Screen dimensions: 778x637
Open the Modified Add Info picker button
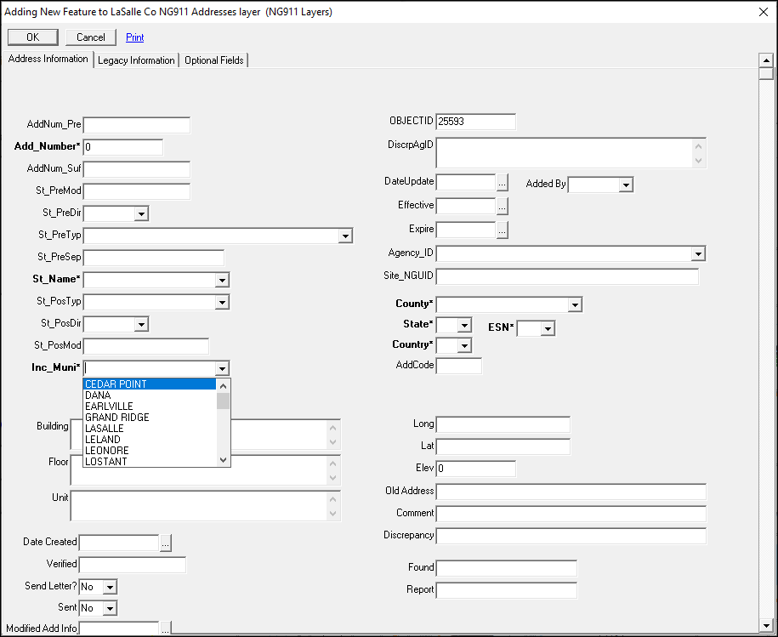[166, 629]
